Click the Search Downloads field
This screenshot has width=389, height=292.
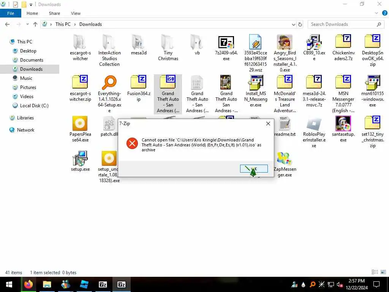click(x=346, y=24)
